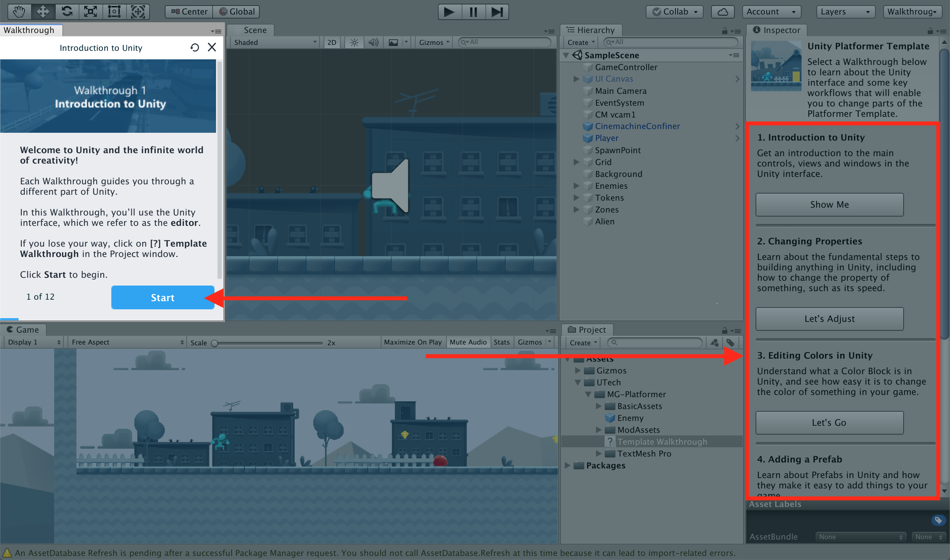The height and width of the screenshot is (560, 950).
Task: Switch to the Inspector tab
Action: 777,30
